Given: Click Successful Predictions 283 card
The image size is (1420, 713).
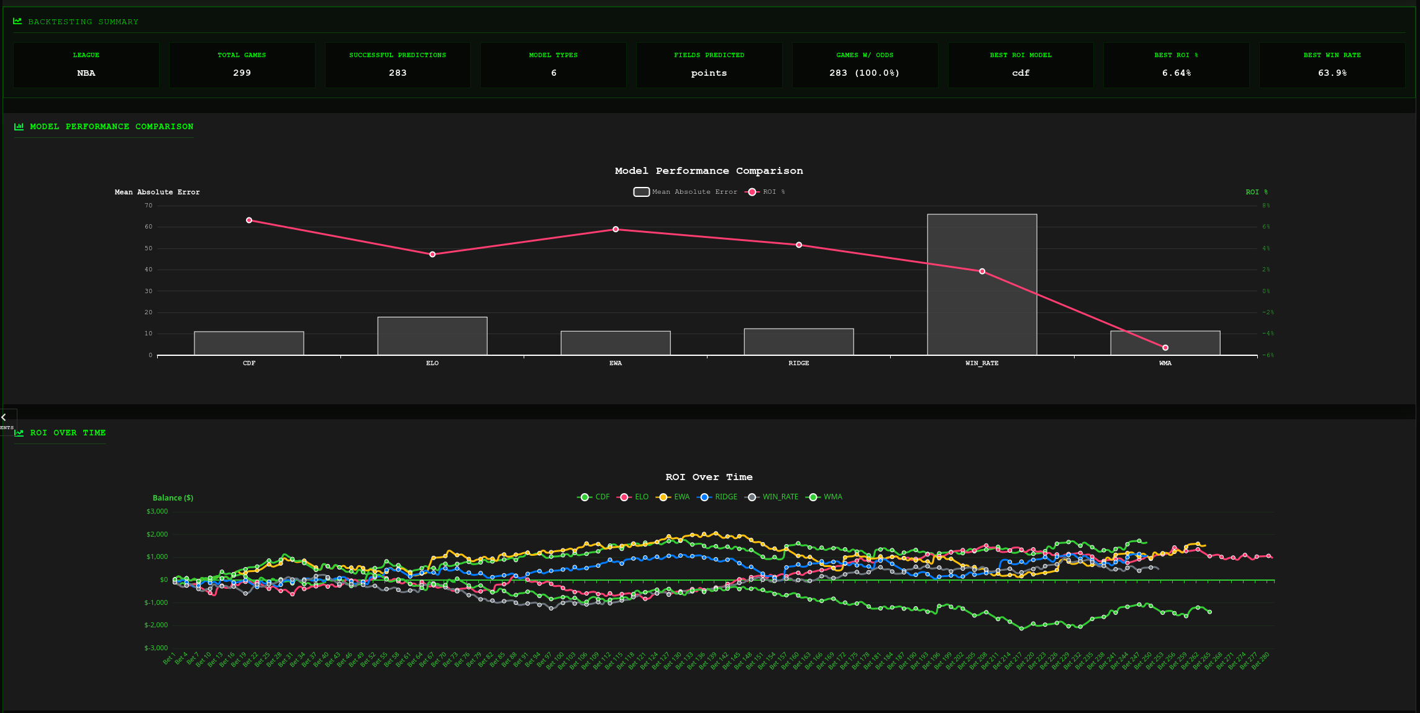Looking at the screenshot, I should pos(398,65).
